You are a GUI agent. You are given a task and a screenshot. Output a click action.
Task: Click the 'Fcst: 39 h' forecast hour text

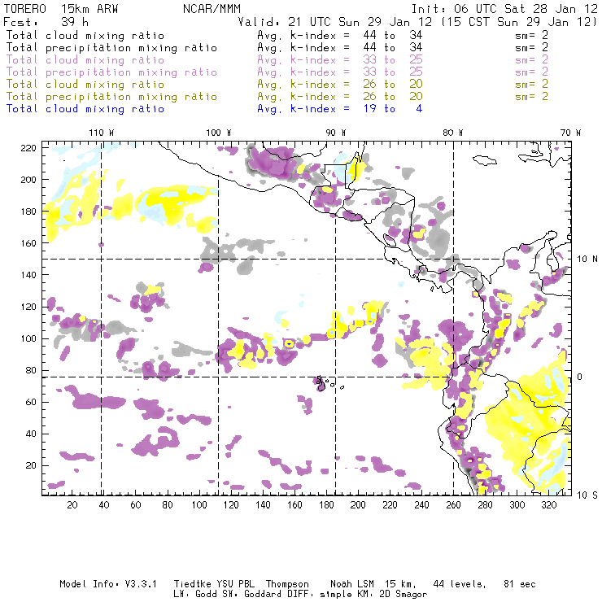[x=46, y=22]
